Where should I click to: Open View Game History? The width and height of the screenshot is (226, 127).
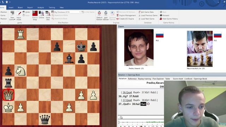(x=169, y=19)
